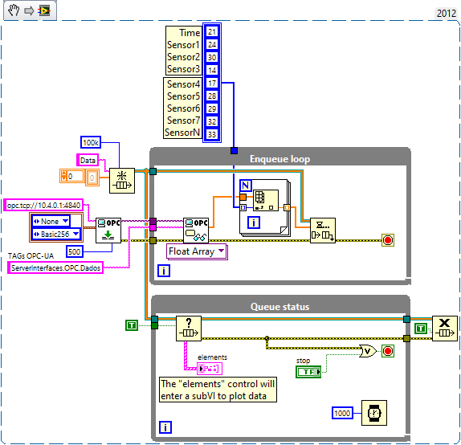This screenshot has height=445, width=461.
Task: Select the OR gate in Queue status loop
Action: (x=368, y=351)
